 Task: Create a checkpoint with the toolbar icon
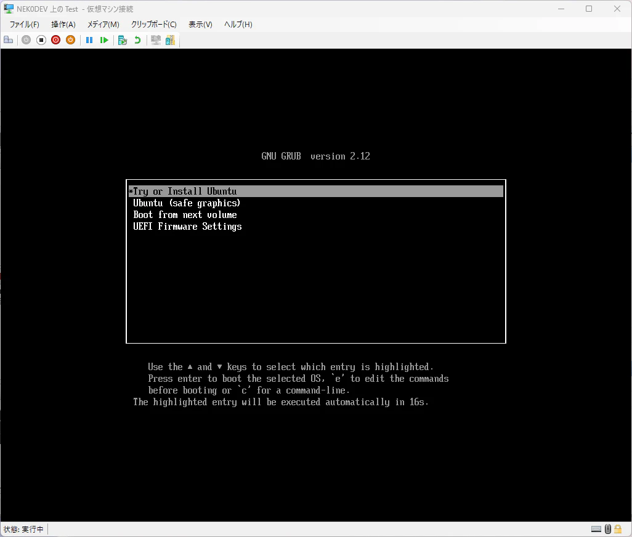pyautogui.click(x=123, y=40)
